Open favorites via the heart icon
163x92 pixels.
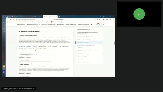click(x=100, y=25)
